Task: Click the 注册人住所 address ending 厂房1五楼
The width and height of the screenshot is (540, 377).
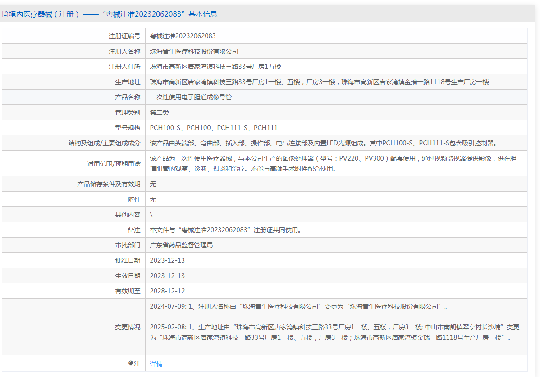Action: pyautogui.click(x=215, y=67)
